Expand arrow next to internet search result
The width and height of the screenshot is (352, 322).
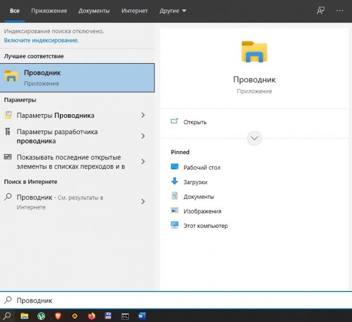143,202
